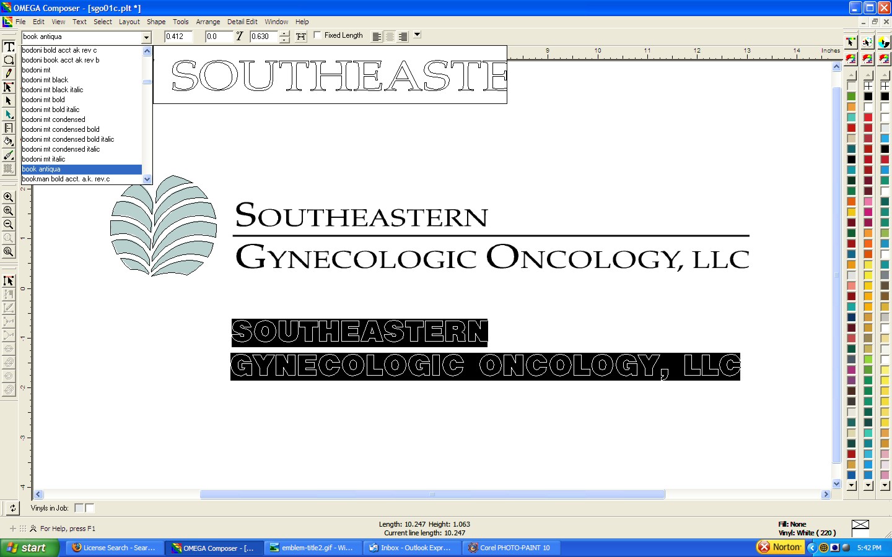Align text right
The width and height of the screenshot is (892, 557).
(403, 37)
